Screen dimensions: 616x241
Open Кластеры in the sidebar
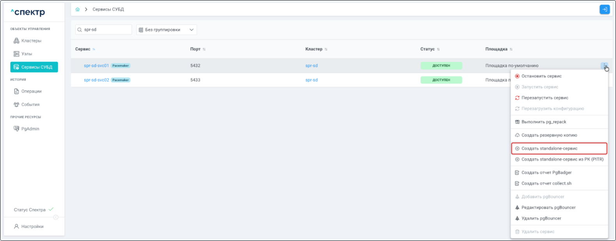pyautogui.click(x=31, y=41)
